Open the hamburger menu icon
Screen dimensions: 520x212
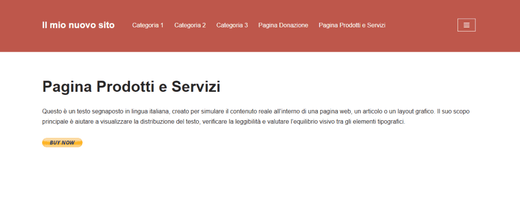click(466, 25)
